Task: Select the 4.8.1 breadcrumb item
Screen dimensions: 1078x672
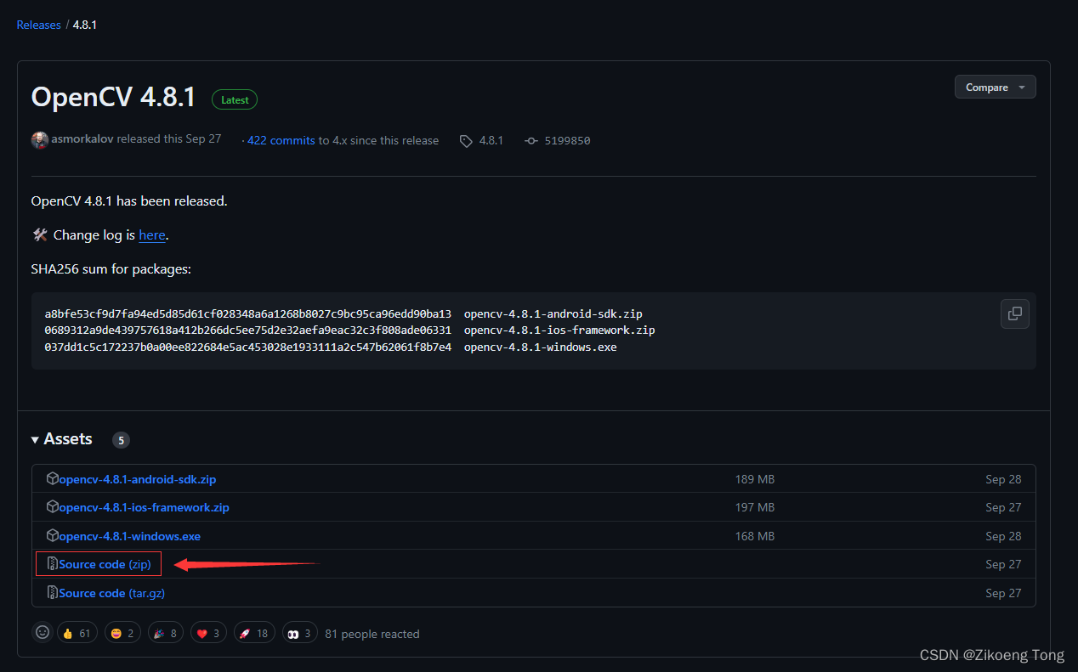Action: [x=84, y=24]
